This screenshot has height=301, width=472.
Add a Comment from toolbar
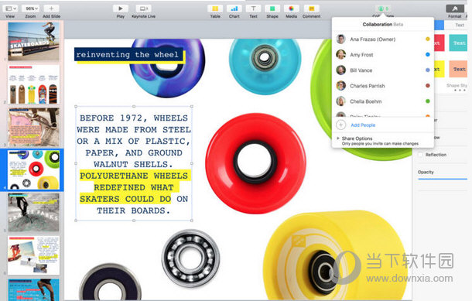click(312, 9)
